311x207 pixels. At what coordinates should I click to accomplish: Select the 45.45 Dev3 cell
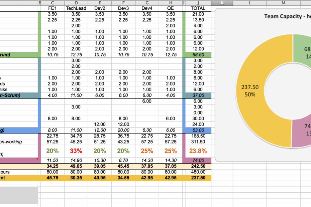pyautogui.click(x=123, y=166)
